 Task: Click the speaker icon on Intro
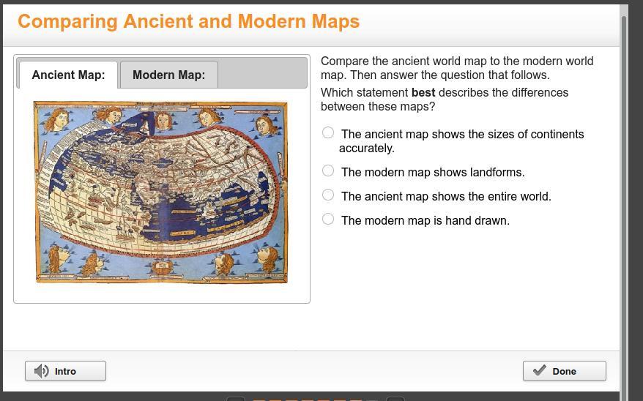pos(42,371)
